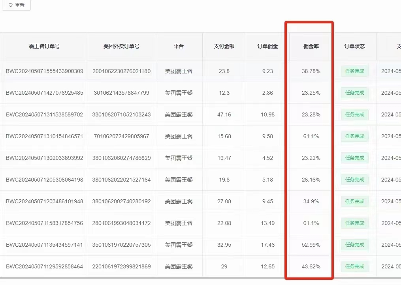Click 美团霸王餐 platform cell in the 34.9% row
Screen dimensions: 401x285
[179, 201]
